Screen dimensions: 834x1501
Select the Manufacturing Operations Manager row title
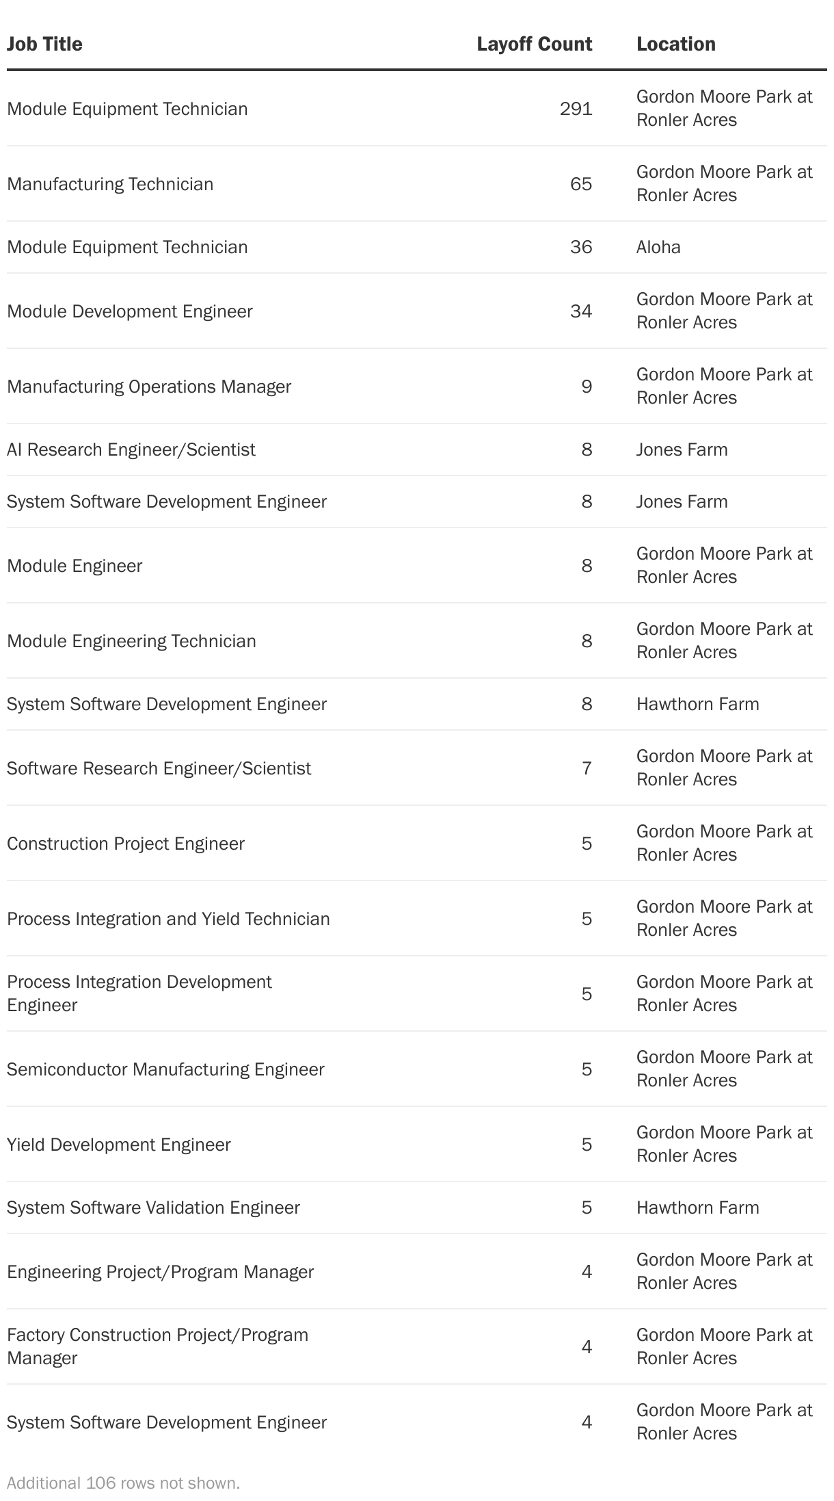[x=149, y=387]
